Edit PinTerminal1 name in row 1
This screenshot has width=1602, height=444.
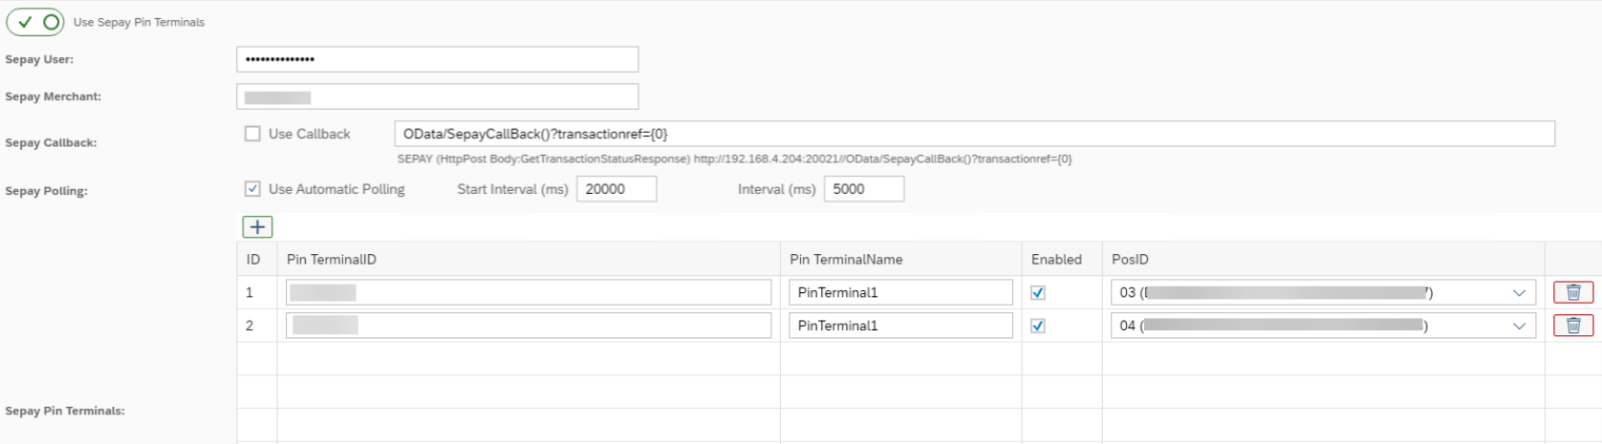click(899, 292)
